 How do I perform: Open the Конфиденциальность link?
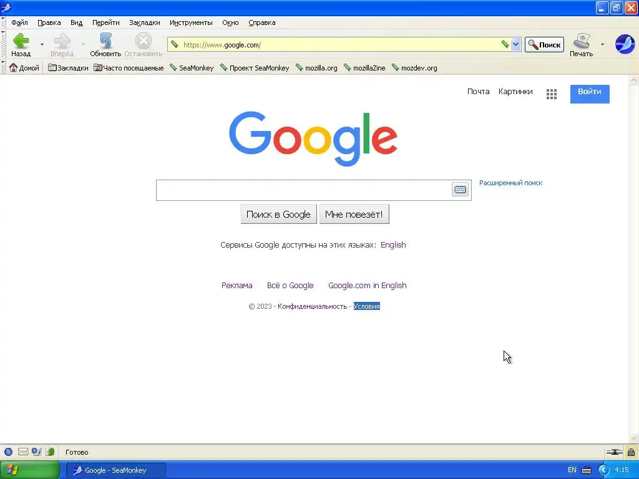(x=312, y=306)
